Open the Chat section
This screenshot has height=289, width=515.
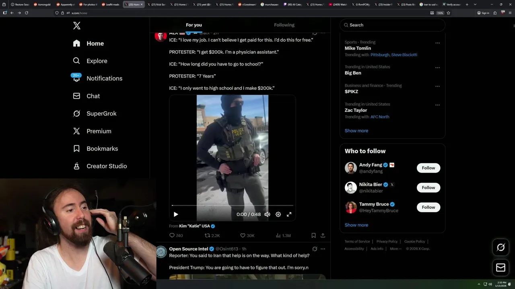click(86, 96)
